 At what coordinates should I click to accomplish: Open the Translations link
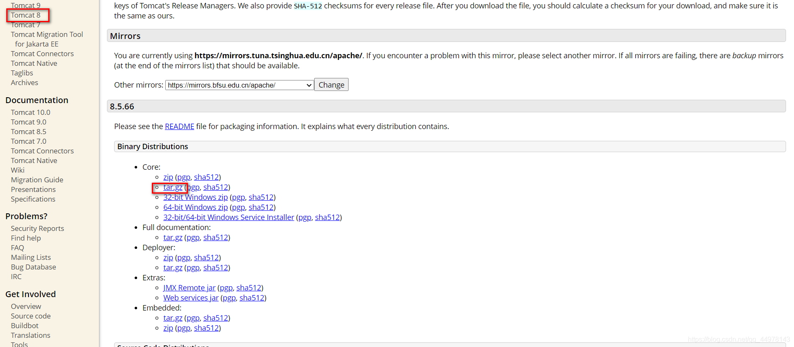point(31,335)
